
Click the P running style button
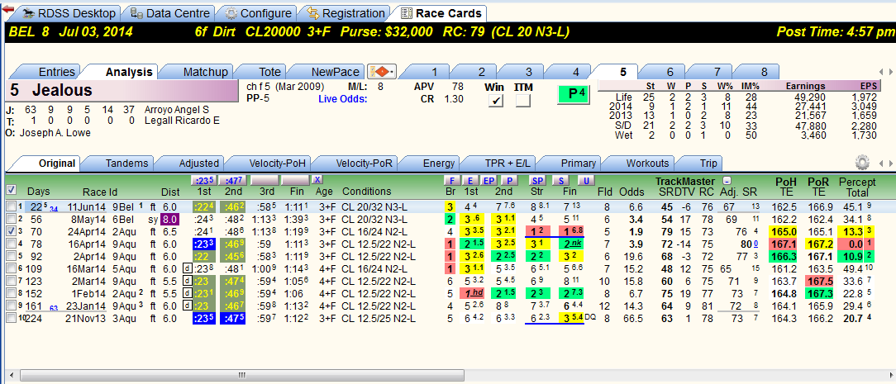508,180
